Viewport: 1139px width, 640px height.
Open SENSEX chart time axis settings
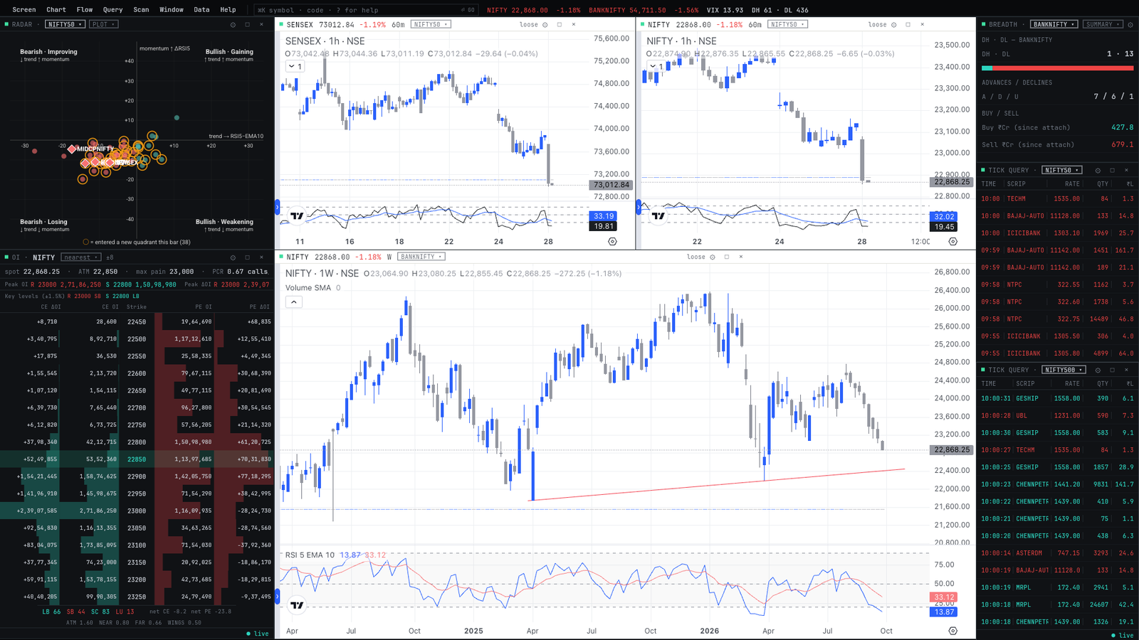pyautogui.click(x=612, y=242)
